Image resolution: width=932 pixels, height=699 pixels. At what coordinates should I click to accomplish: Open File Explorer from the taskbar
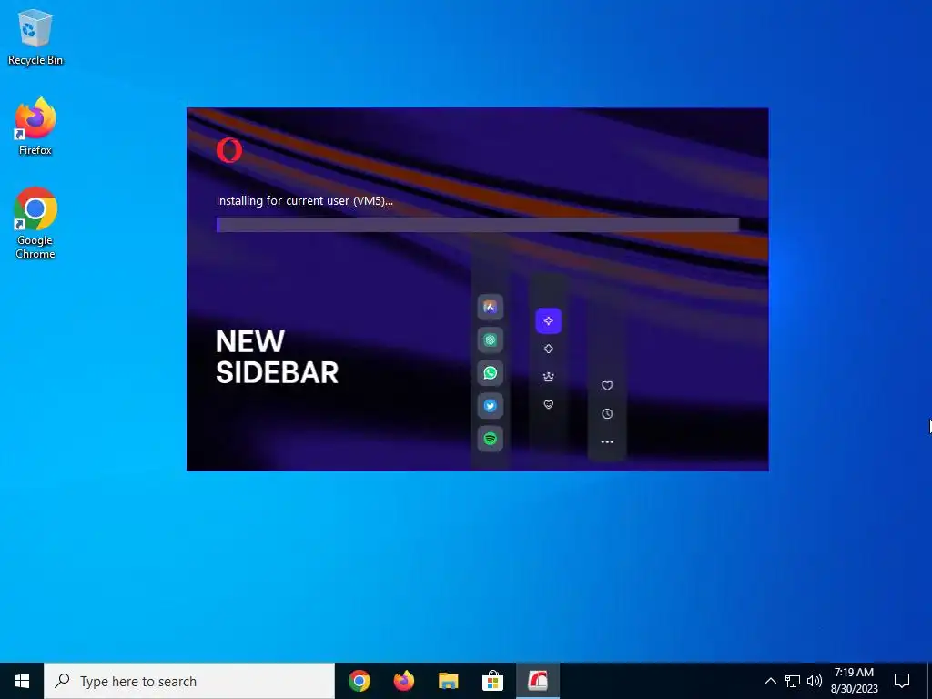pyautogui.click(x=448, y=681)
